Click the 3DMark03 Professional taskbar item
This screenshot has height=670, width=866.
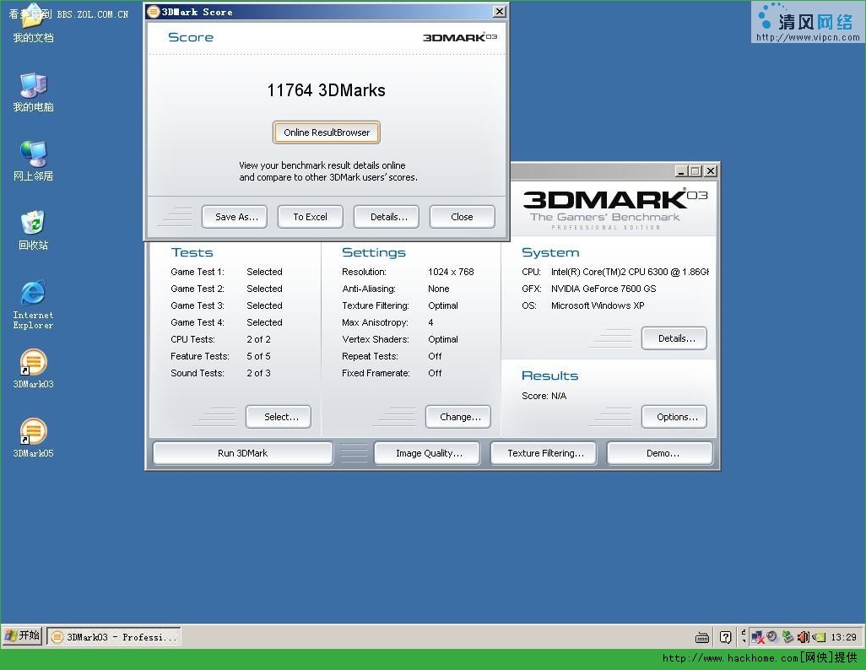(x=114, y=637)
